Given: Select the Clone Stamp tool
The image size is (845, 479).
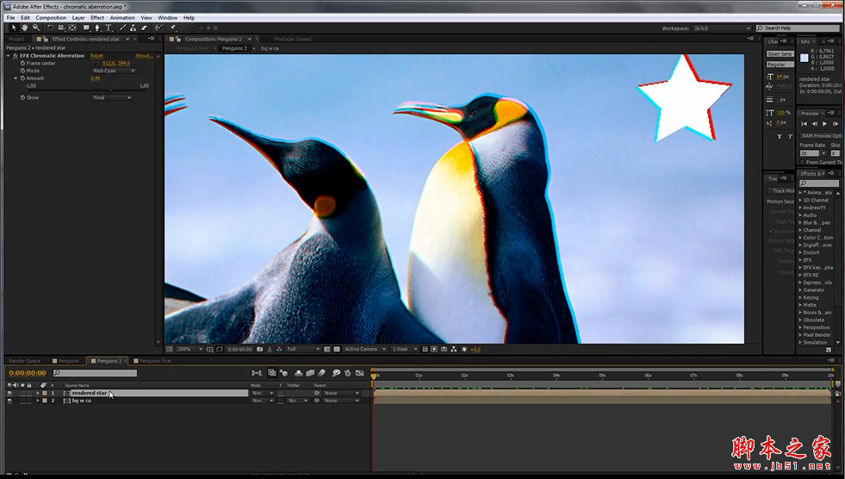Looking at the screenshot, I should click(x=134, y=28).
